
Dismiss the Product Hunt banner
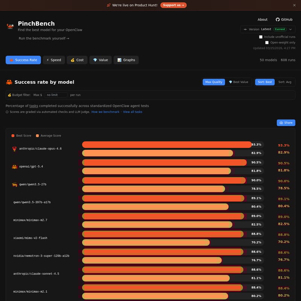(294, 5)
